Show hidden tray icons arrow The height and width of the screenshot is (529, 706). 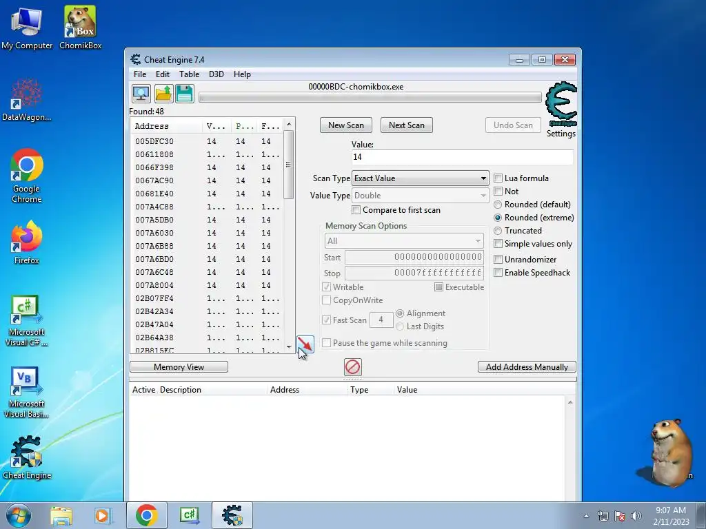tap(586, 516)
